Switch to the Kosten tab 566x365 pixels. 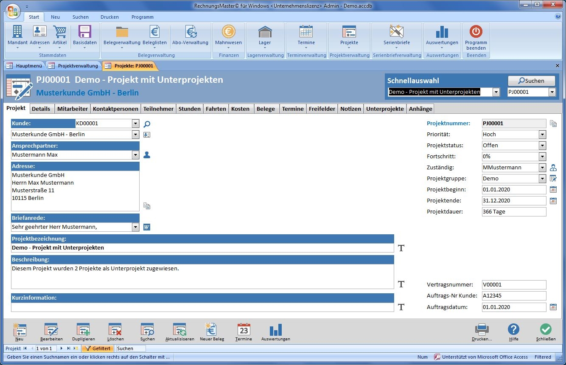click(x=240, y=109)
